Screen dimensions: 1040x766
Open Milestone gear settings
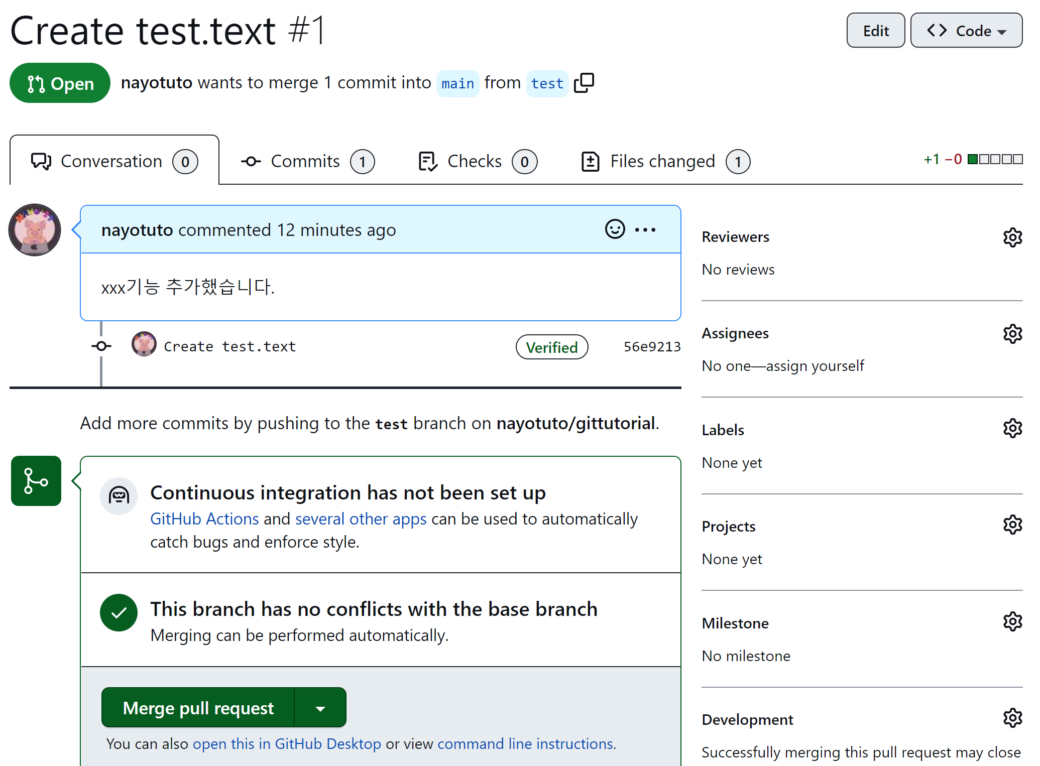click(1012, 621)
